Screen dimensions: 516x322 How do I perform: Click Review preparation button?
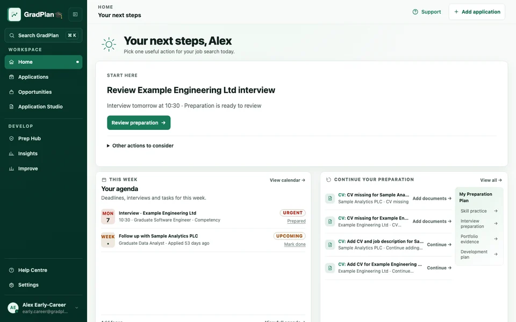coord(139,122)
